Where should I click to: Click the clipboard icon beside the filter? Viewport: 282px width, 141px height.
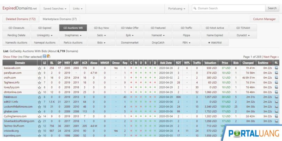pyautogui.click(x=49, y=56)
